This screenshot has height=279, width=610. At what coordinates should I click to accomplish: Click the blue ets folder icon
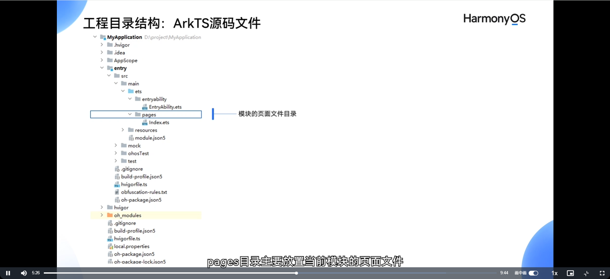(x=131, y=91)
